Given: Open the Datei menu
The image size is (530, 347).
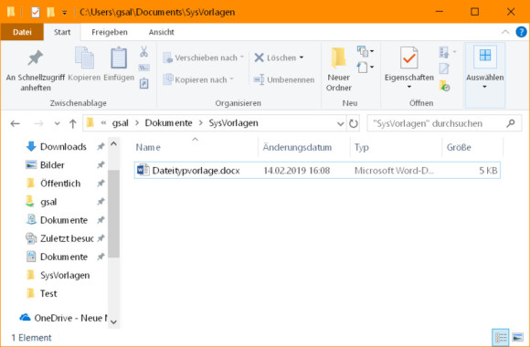Looking at the screenshot, I should 22,32.
